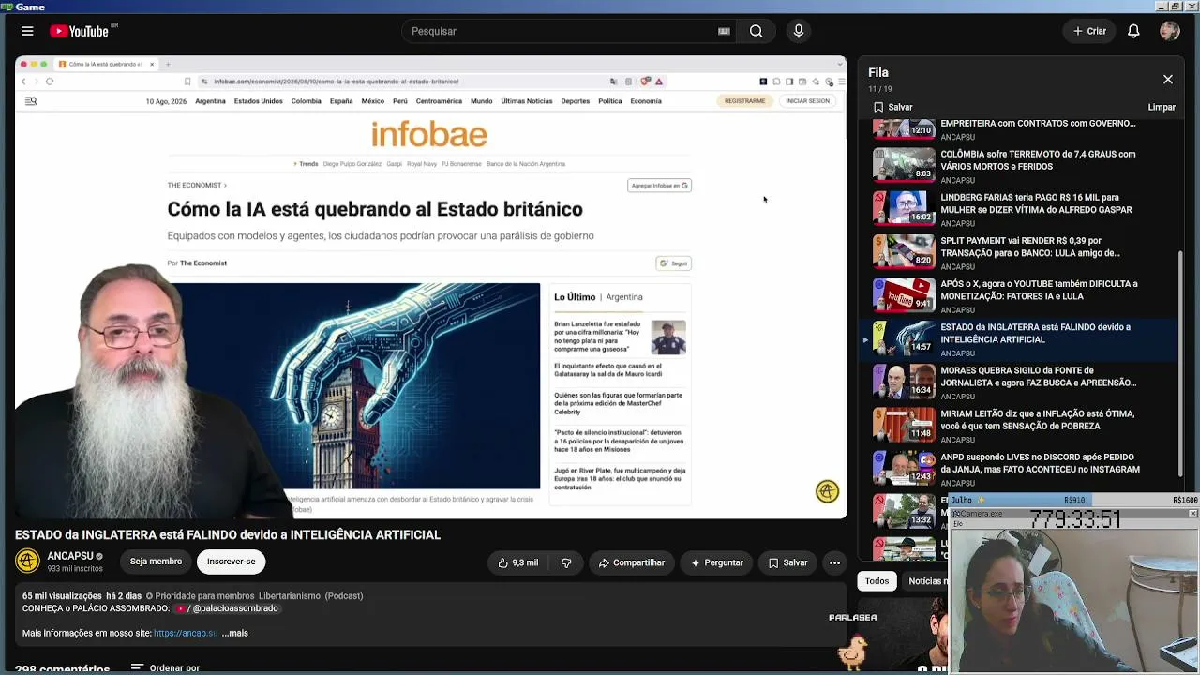Open the on-screen keyboard in search box

pyautogui.click(x=724, y=31)
